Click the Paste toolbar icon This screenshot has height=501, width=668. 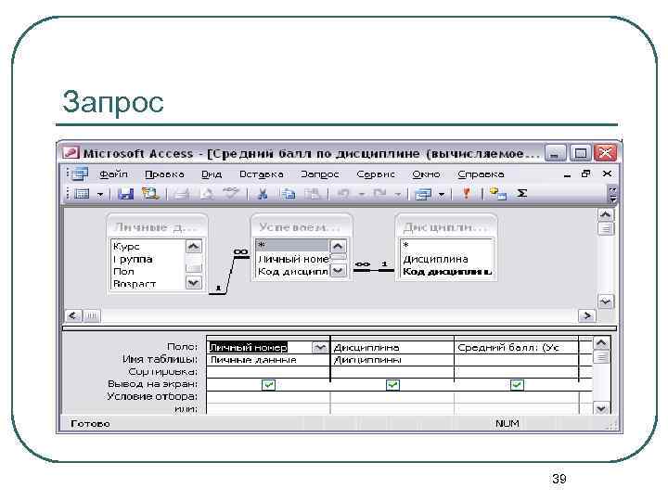tap(314, 194)
